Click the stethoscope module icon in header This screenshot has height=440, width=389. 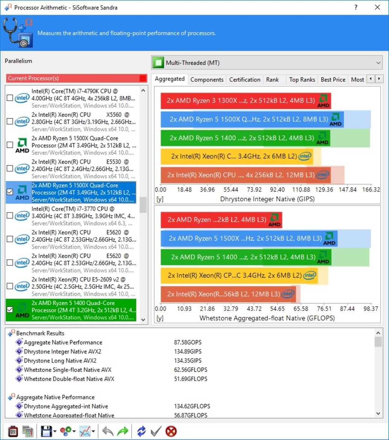coord(18,32)
